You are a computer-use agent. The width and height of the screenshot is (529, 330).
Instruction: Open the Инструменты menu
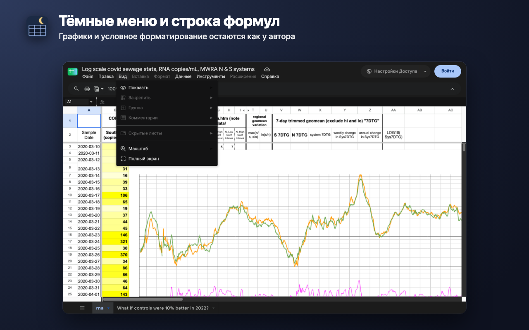point(211,76)
